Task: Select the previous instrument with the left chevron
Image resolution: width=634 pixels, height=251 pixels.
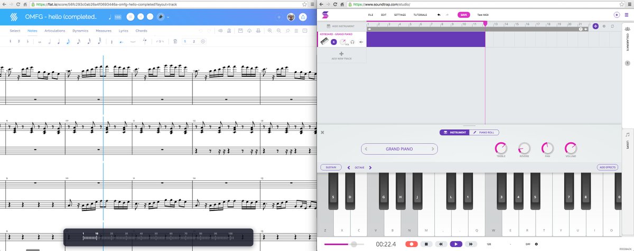Action: (366, 149)
